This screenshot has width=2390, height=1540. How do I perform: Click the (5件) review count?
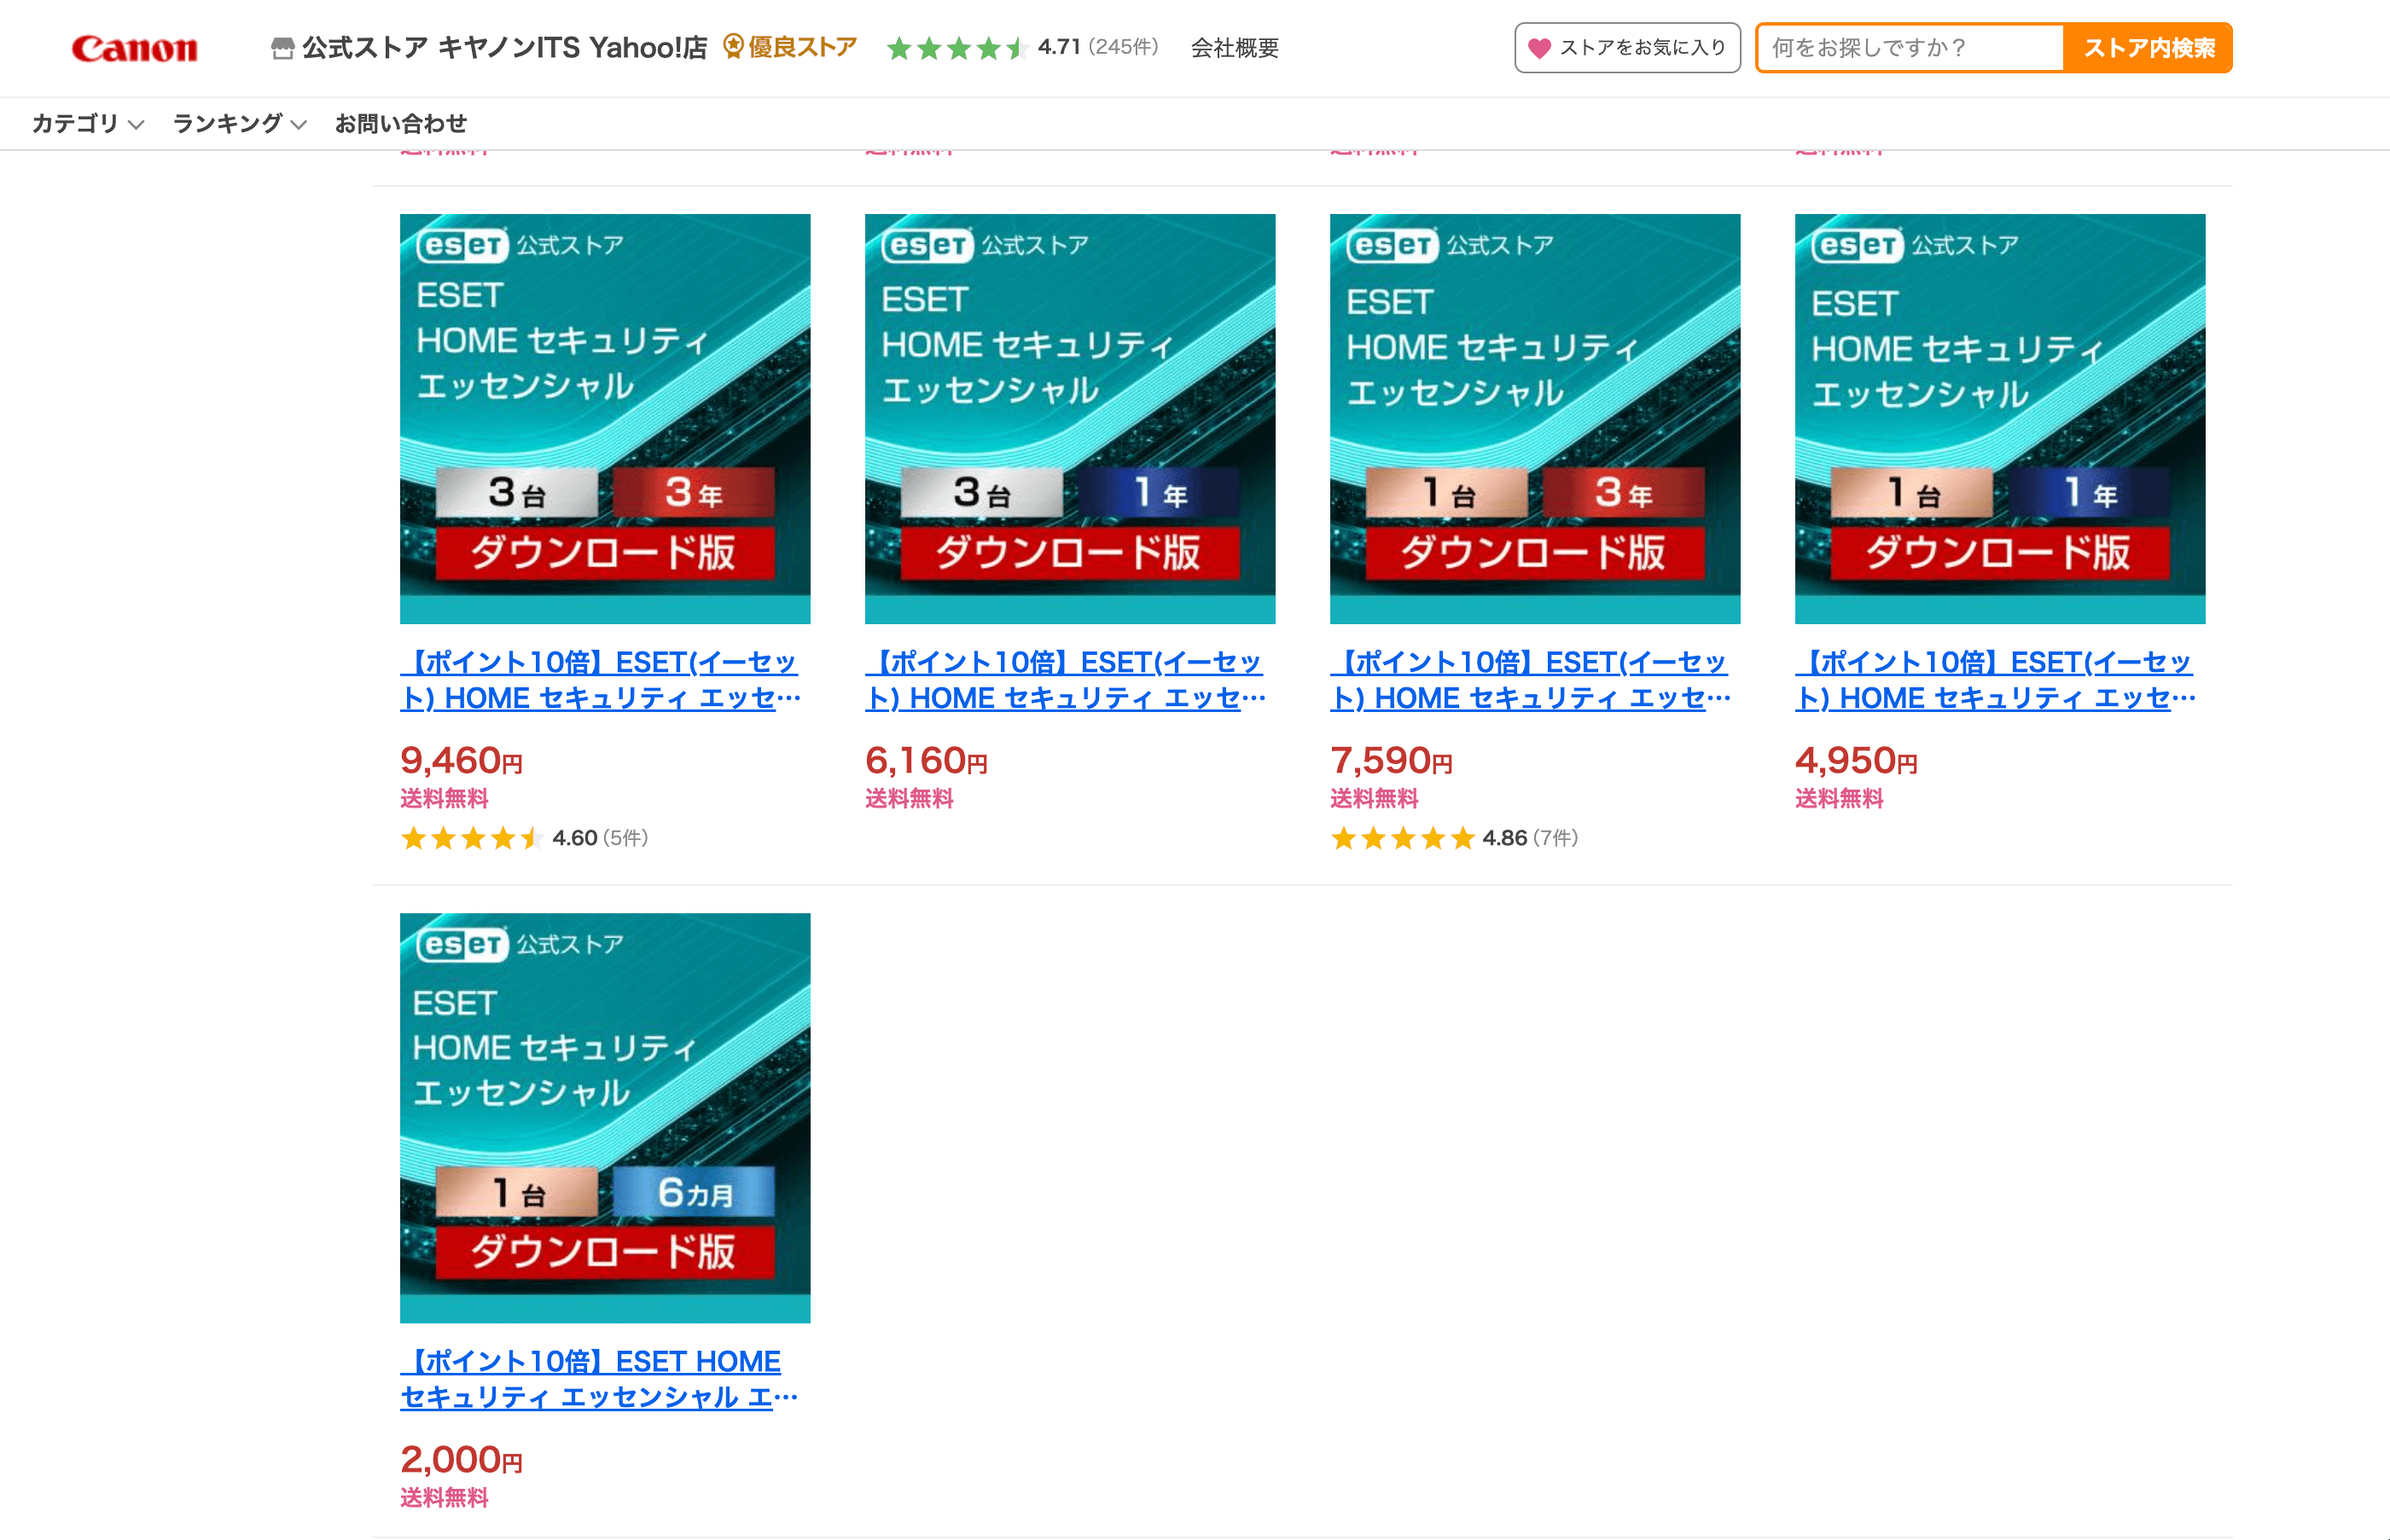pos(625,838)
